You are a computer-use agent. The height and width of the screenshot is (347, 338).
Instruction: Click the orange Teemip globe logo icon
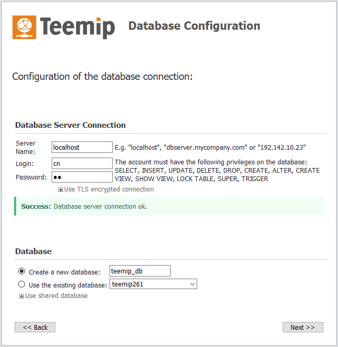[25, 28]
